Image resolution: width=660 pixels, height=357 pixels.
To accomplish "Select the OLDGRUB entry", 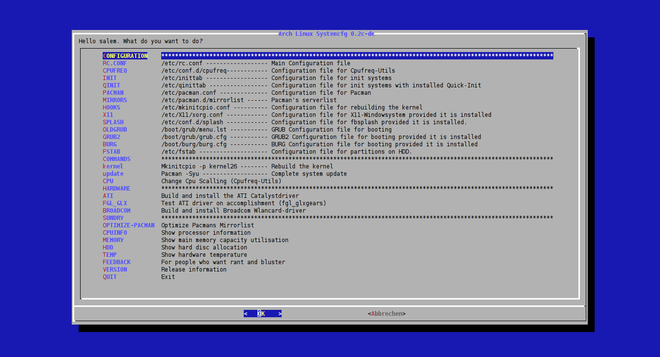I will [x=115, y=130].
